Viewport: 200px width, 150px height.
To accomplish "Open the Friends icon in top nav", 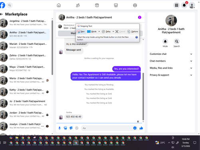I will (x=78, y=5).
